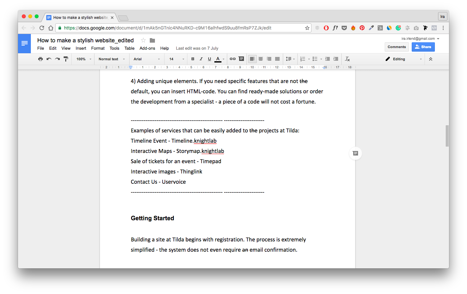Apply a numbered list
This screenshot has height=294, width=467.
[x=303, y=59]
